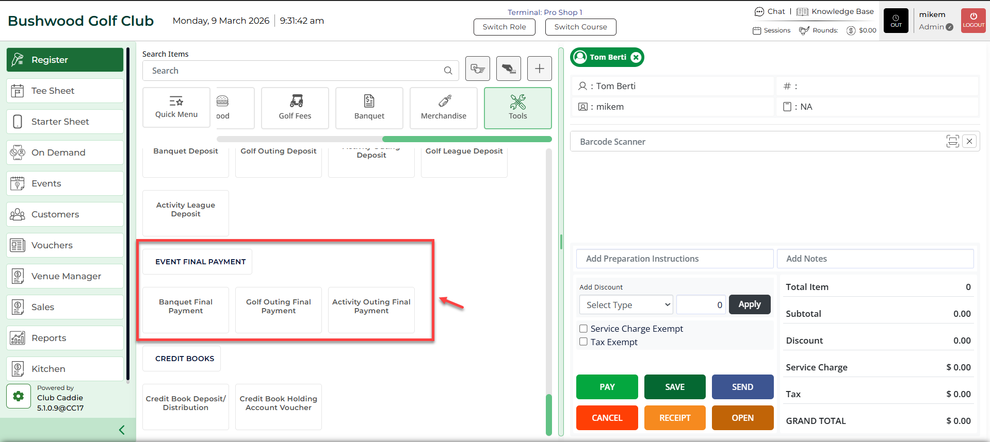The image size is (990, 442).
Task: Click the barcode scanner icon
Action: click(x=952, y=141)
